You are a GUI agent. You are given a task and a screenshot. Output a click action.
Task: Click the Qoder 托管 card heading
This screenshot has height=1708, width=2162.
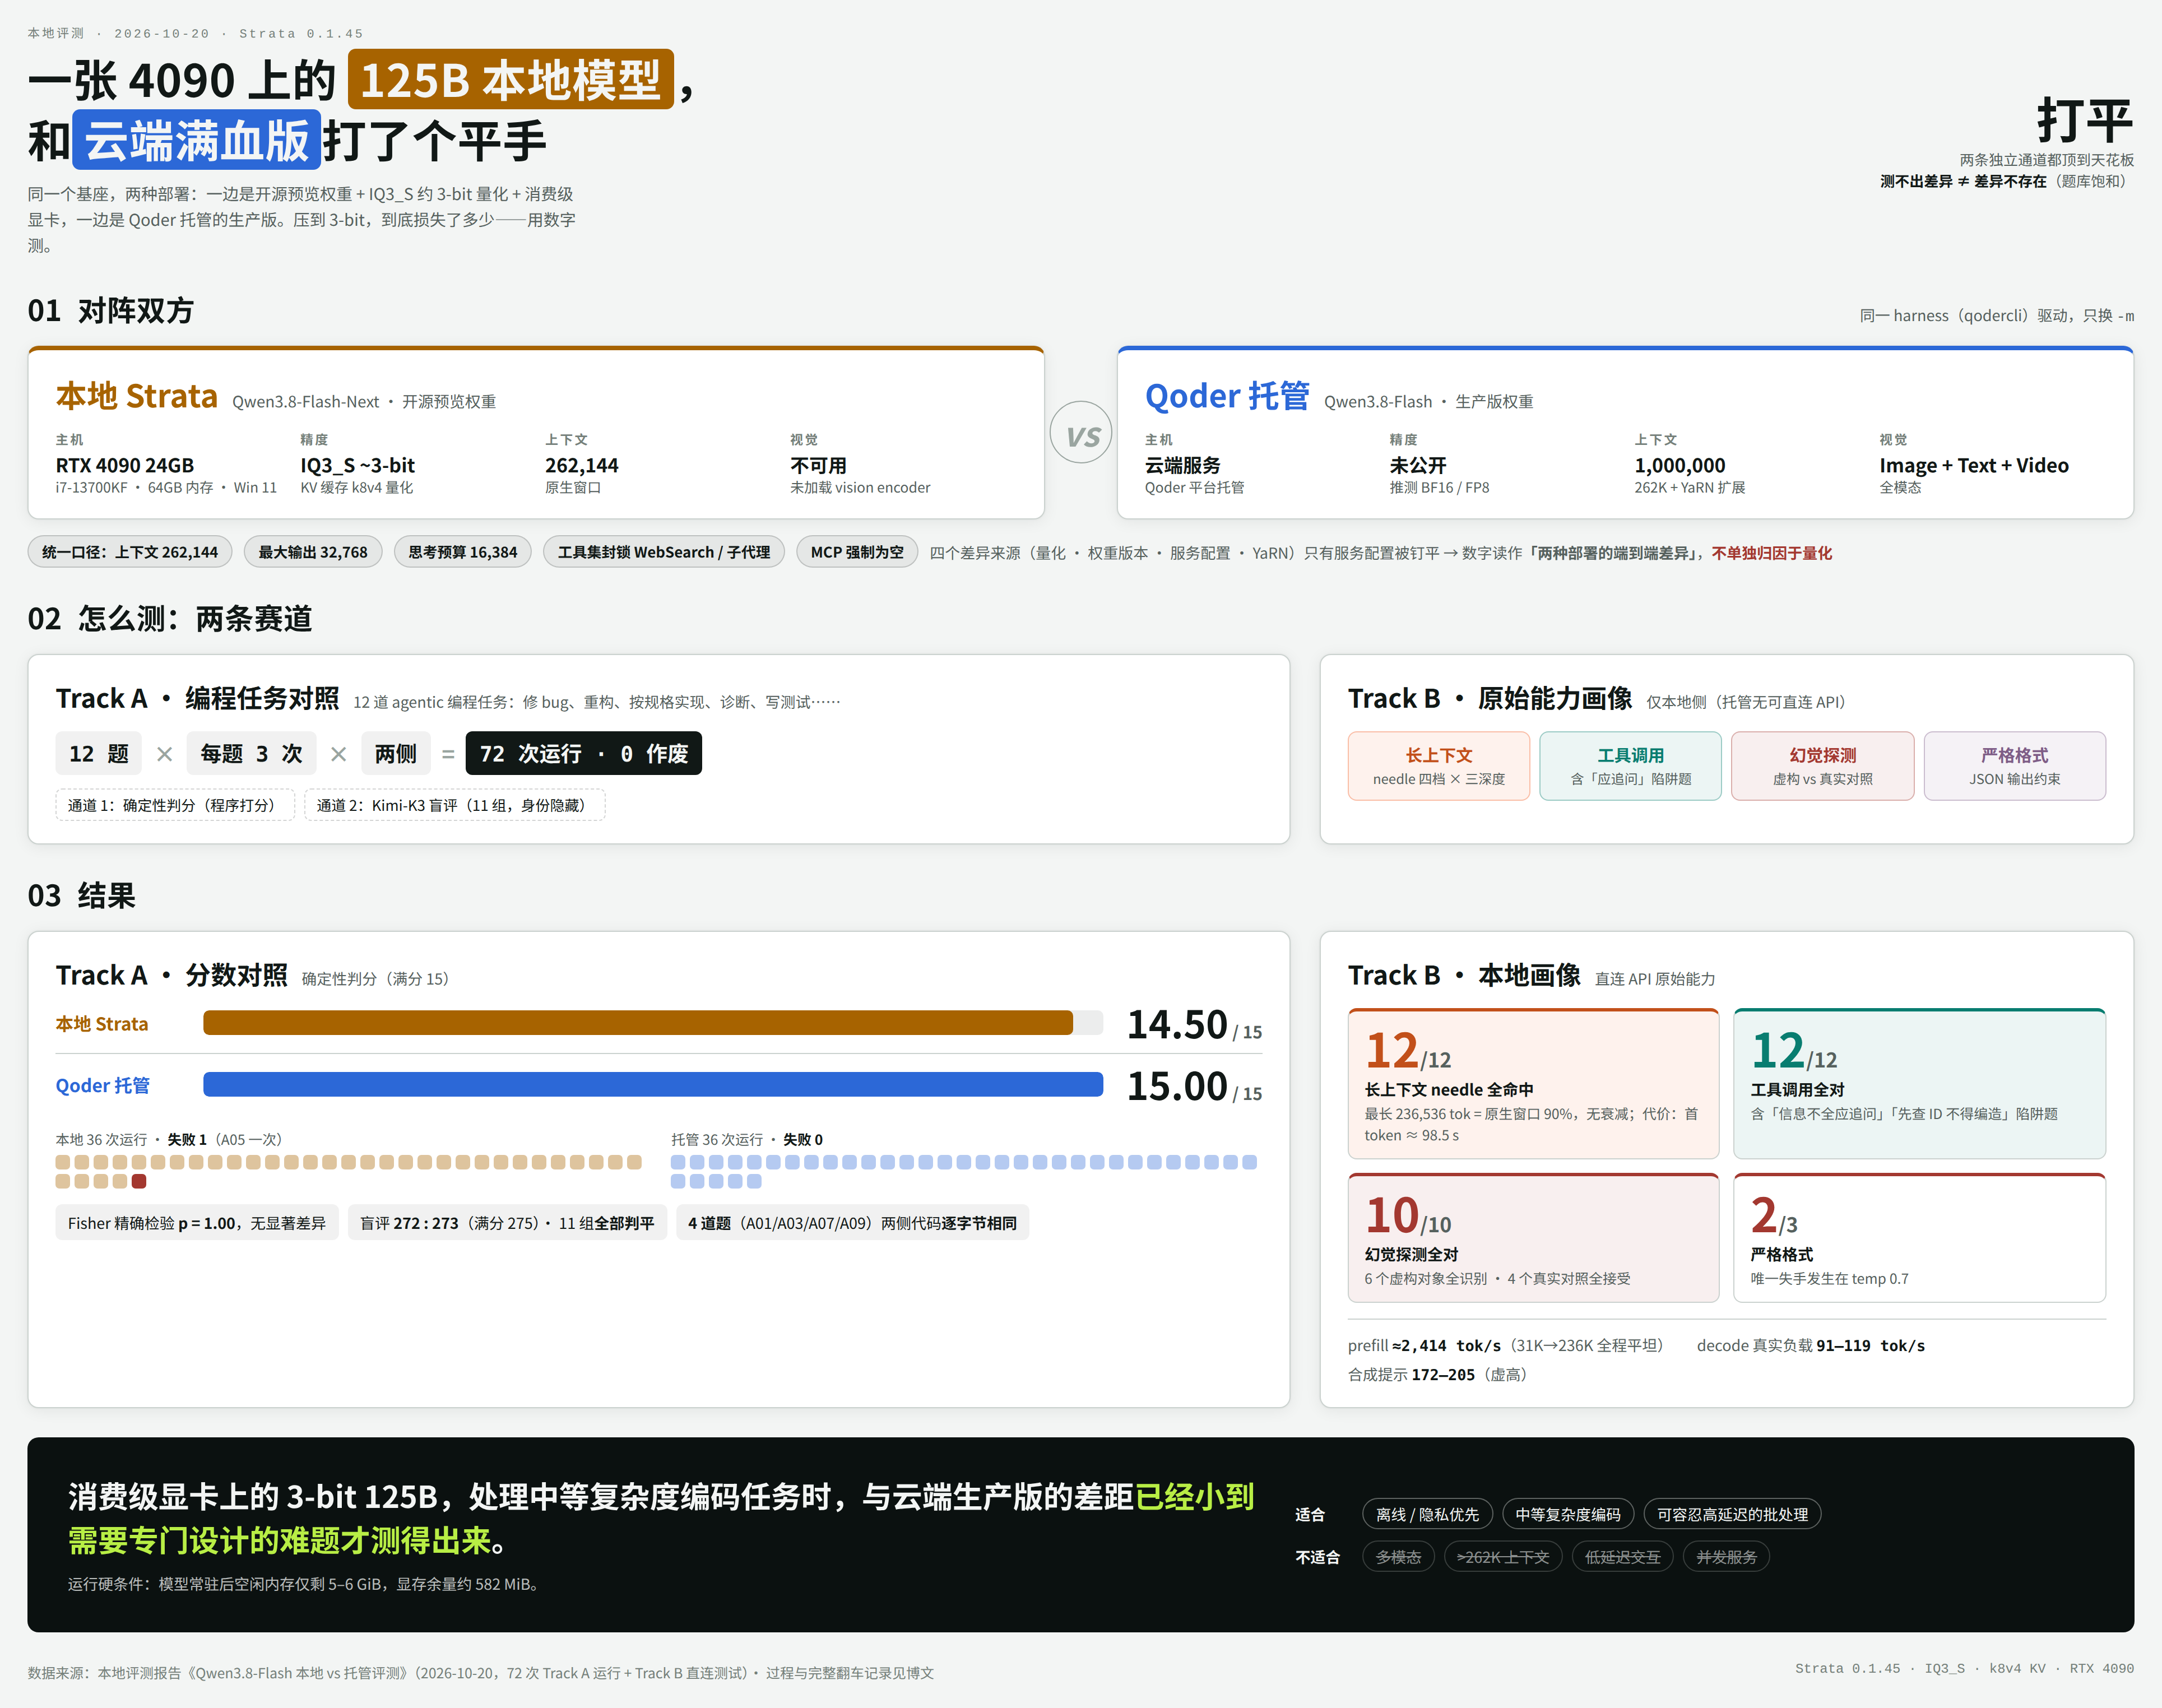1227,396
